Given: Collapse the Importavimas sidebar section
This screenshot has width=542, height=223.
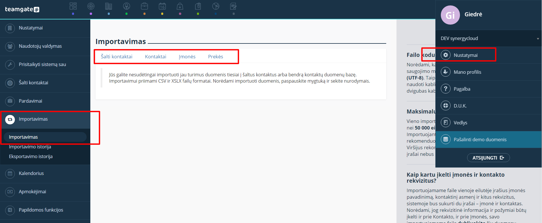Looking at the screenshot, I should pyautogui.click(x=45, y=120).
